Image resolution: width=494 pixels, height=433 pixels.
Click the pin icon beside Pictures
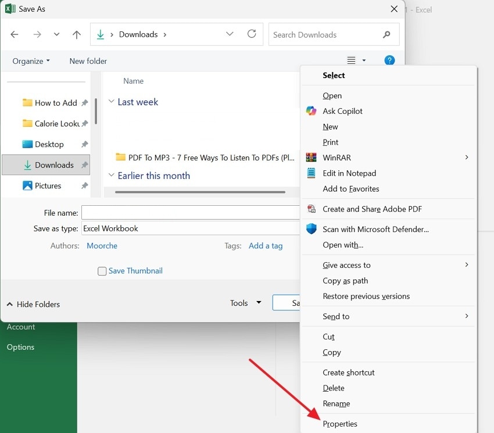(x=84, y=185)
